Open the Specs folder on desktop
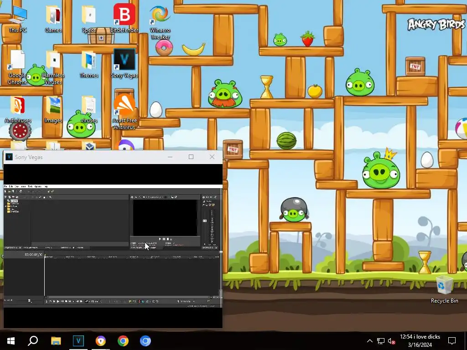The height and width of the screenshot is (350, 467). [x=88, y=18]
